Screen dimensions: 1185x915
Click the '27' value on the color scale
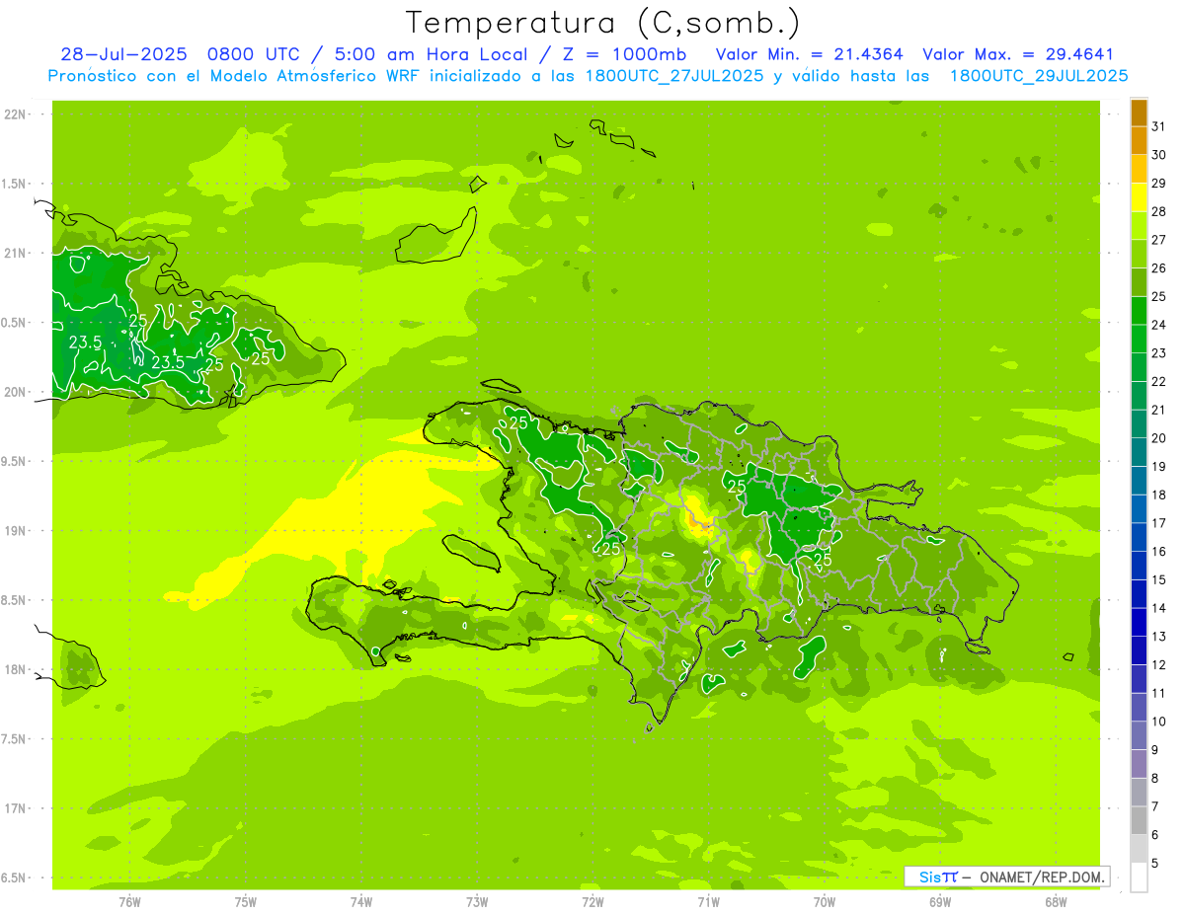[x=1158, y=240]
